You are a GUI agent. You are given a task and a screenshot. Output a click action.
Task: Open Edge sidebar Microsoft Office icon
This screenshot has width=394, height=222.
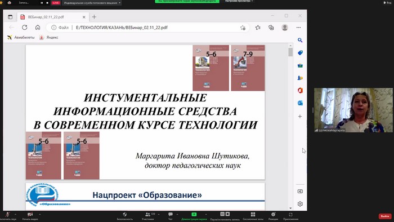[x=300, y=91]
